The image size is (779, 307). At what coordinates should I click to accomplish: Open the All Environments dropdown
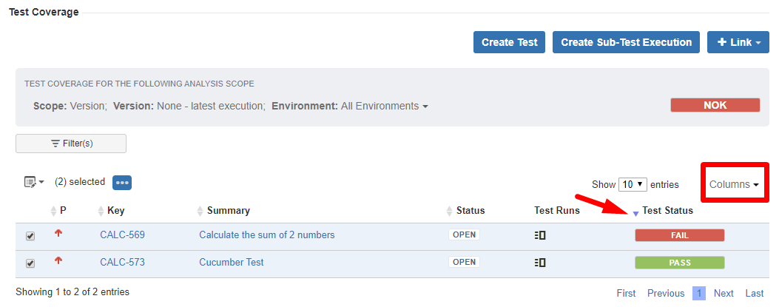[x=385, y=106]
